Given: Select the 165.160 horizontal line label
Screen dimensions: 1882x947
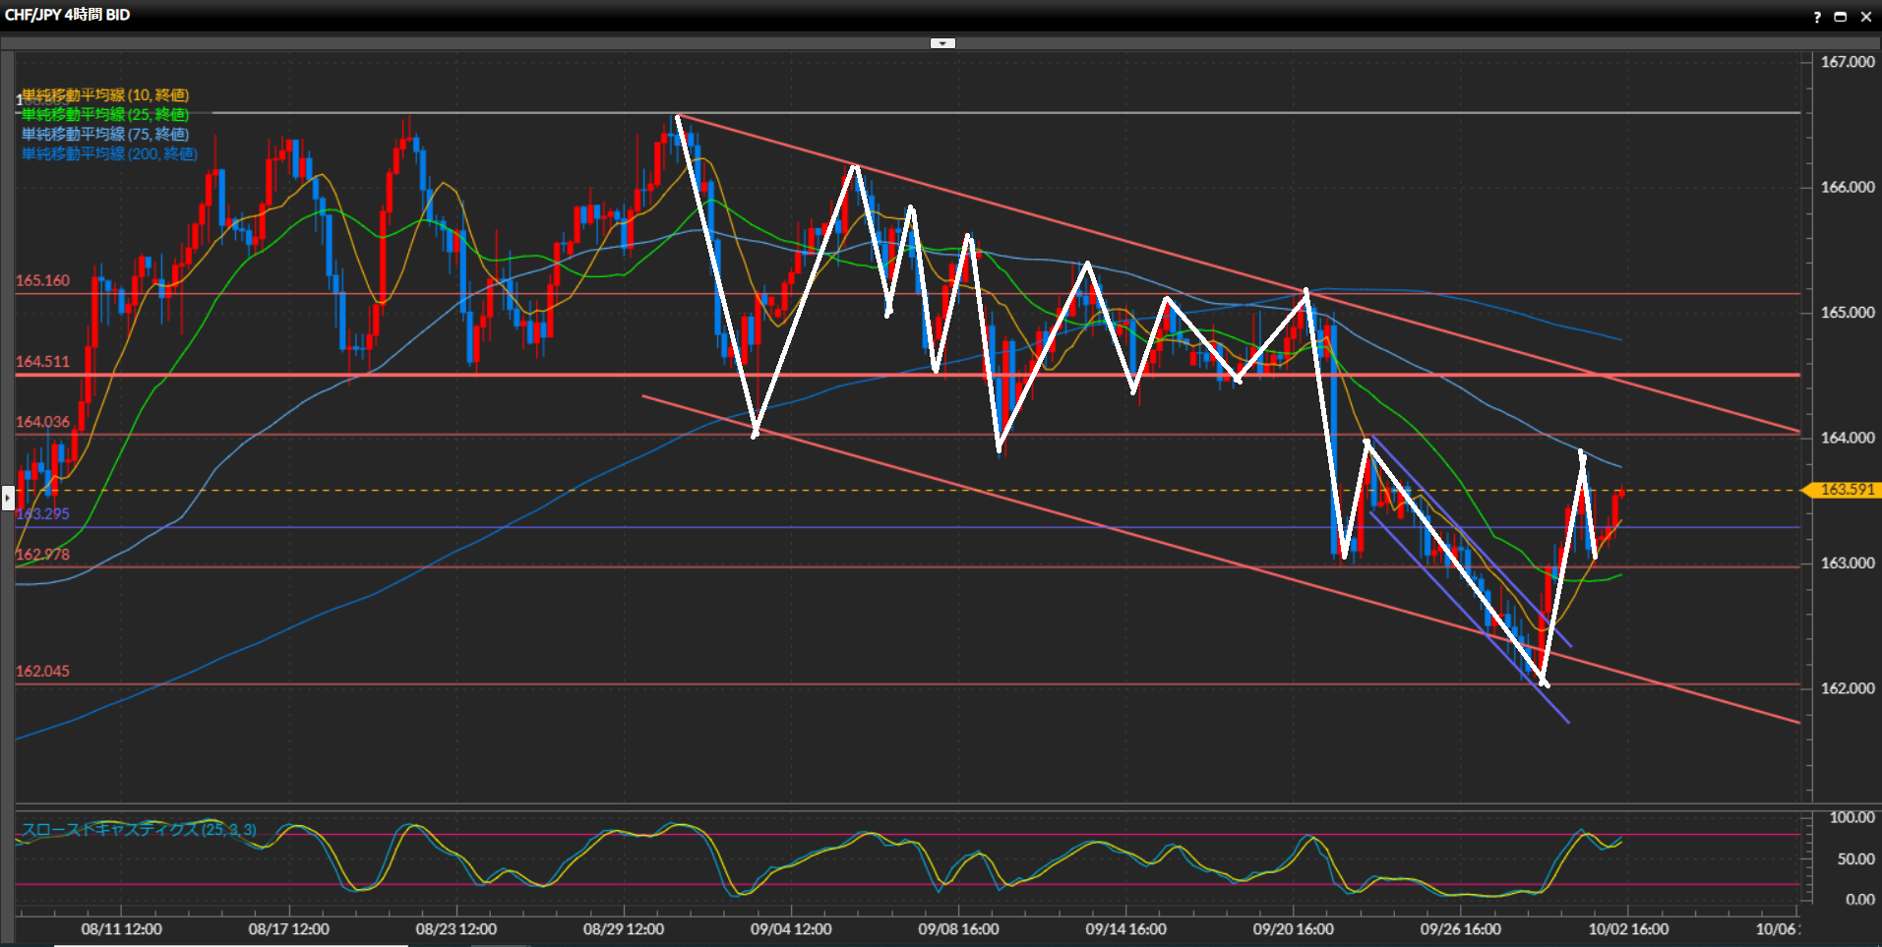Looking at the screenshot, I should [43, 281].
